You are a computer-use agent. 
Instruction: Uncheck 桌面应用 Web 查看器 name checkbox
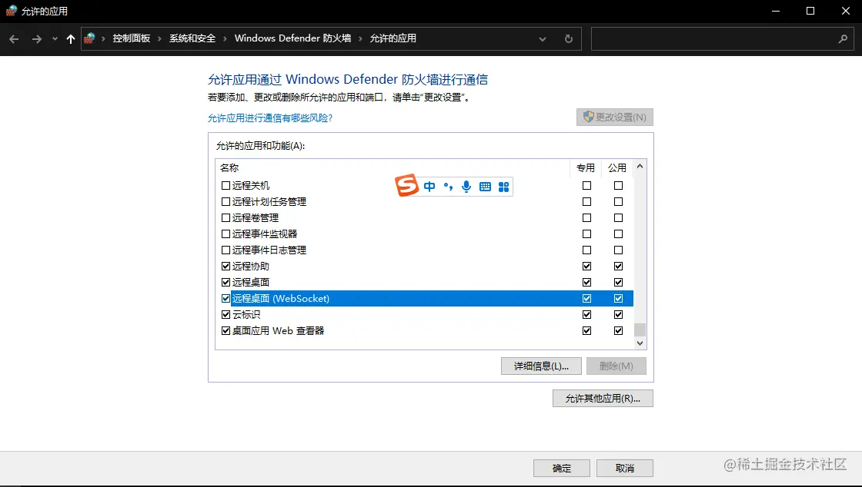pyautogui.click(x=226, y=331)
